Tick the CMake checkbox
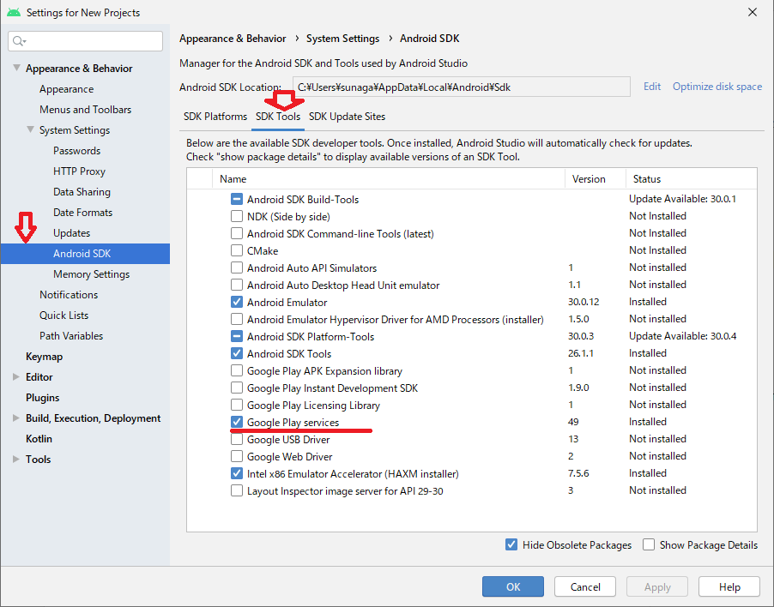 [237, 251]
